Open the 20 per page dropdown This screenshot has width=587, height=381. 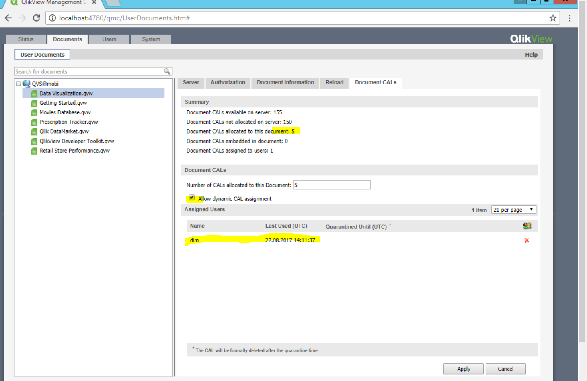[513, 210]
